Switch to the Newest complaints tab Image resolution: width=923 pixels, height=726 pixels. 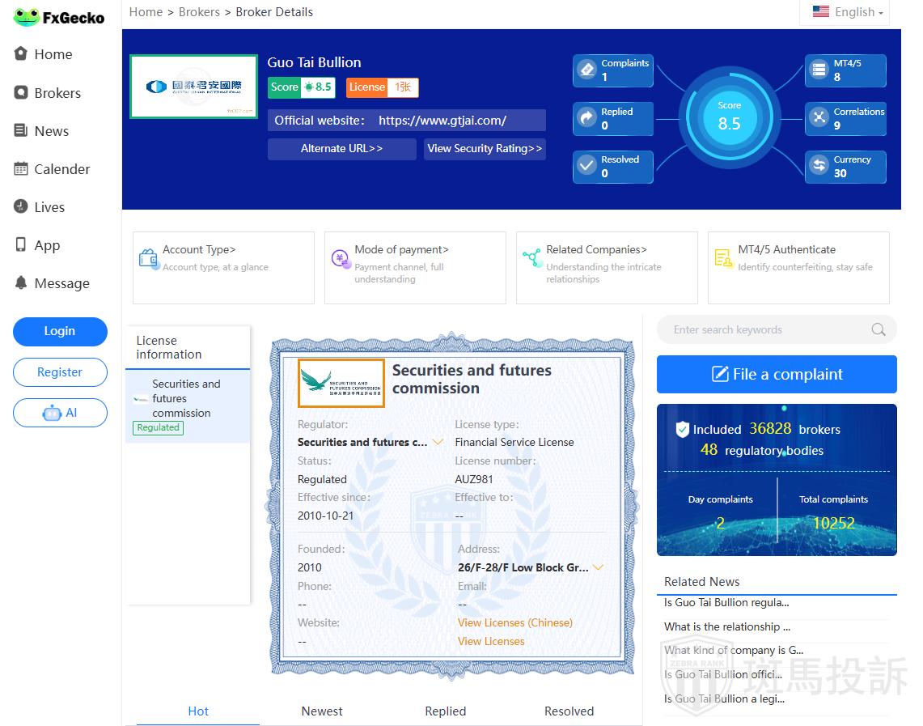coord(322,711)
